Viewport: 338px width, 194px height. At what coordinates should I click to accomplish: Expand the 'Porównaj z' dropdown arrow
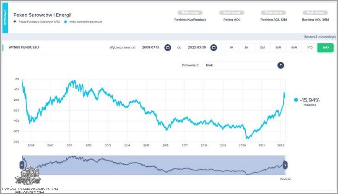[281, 65]
